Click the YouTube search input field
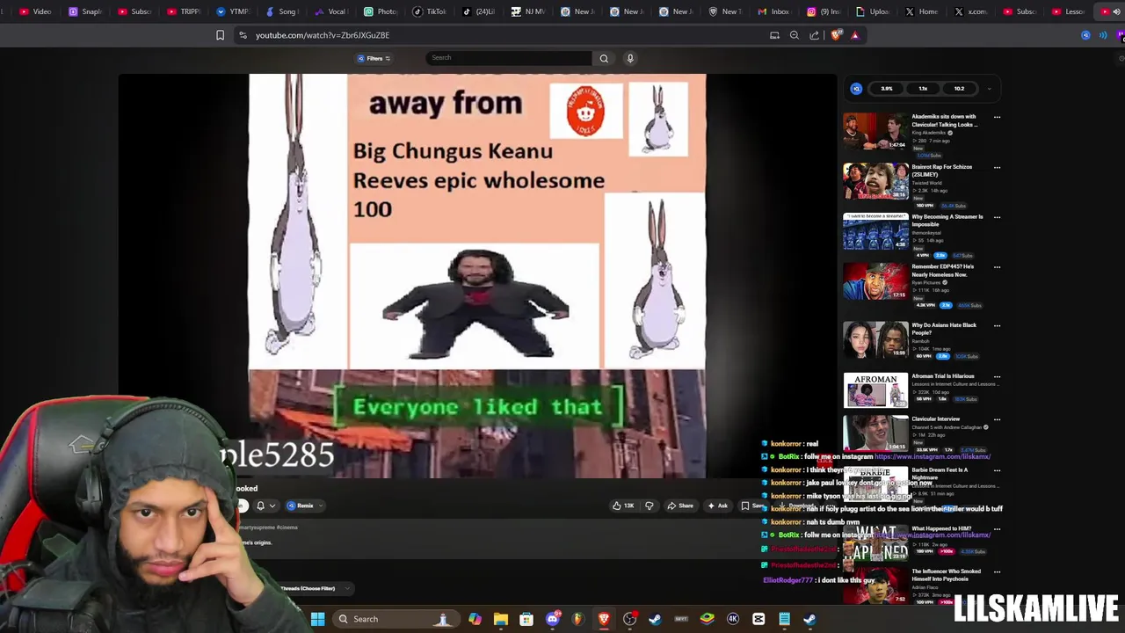The height and width of the screenshot is (633, 1125). coord(509,58)
